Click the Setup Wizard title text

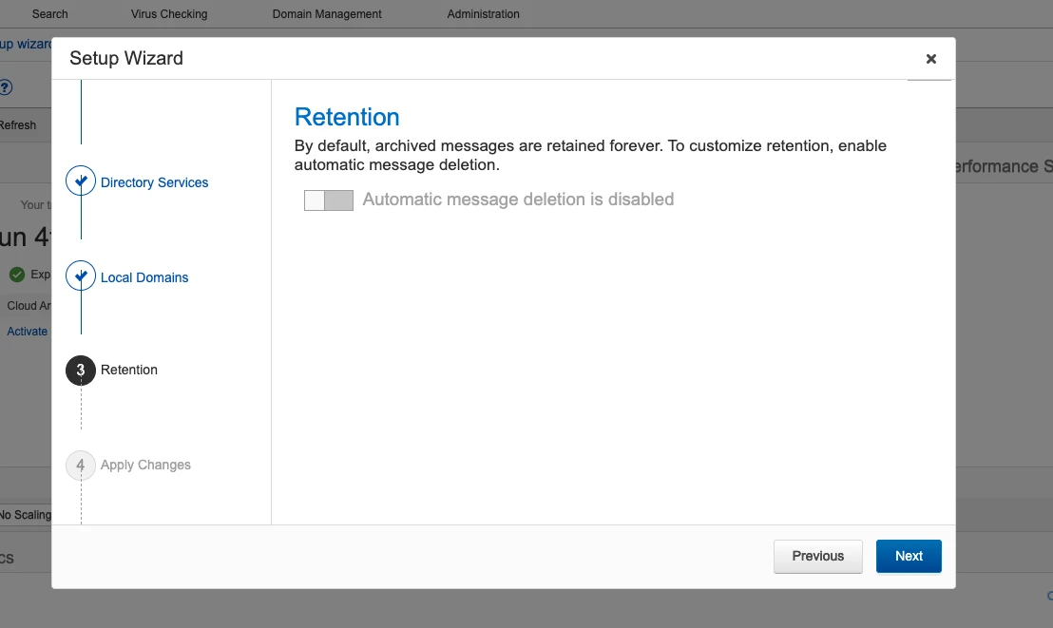click(126, 59)
